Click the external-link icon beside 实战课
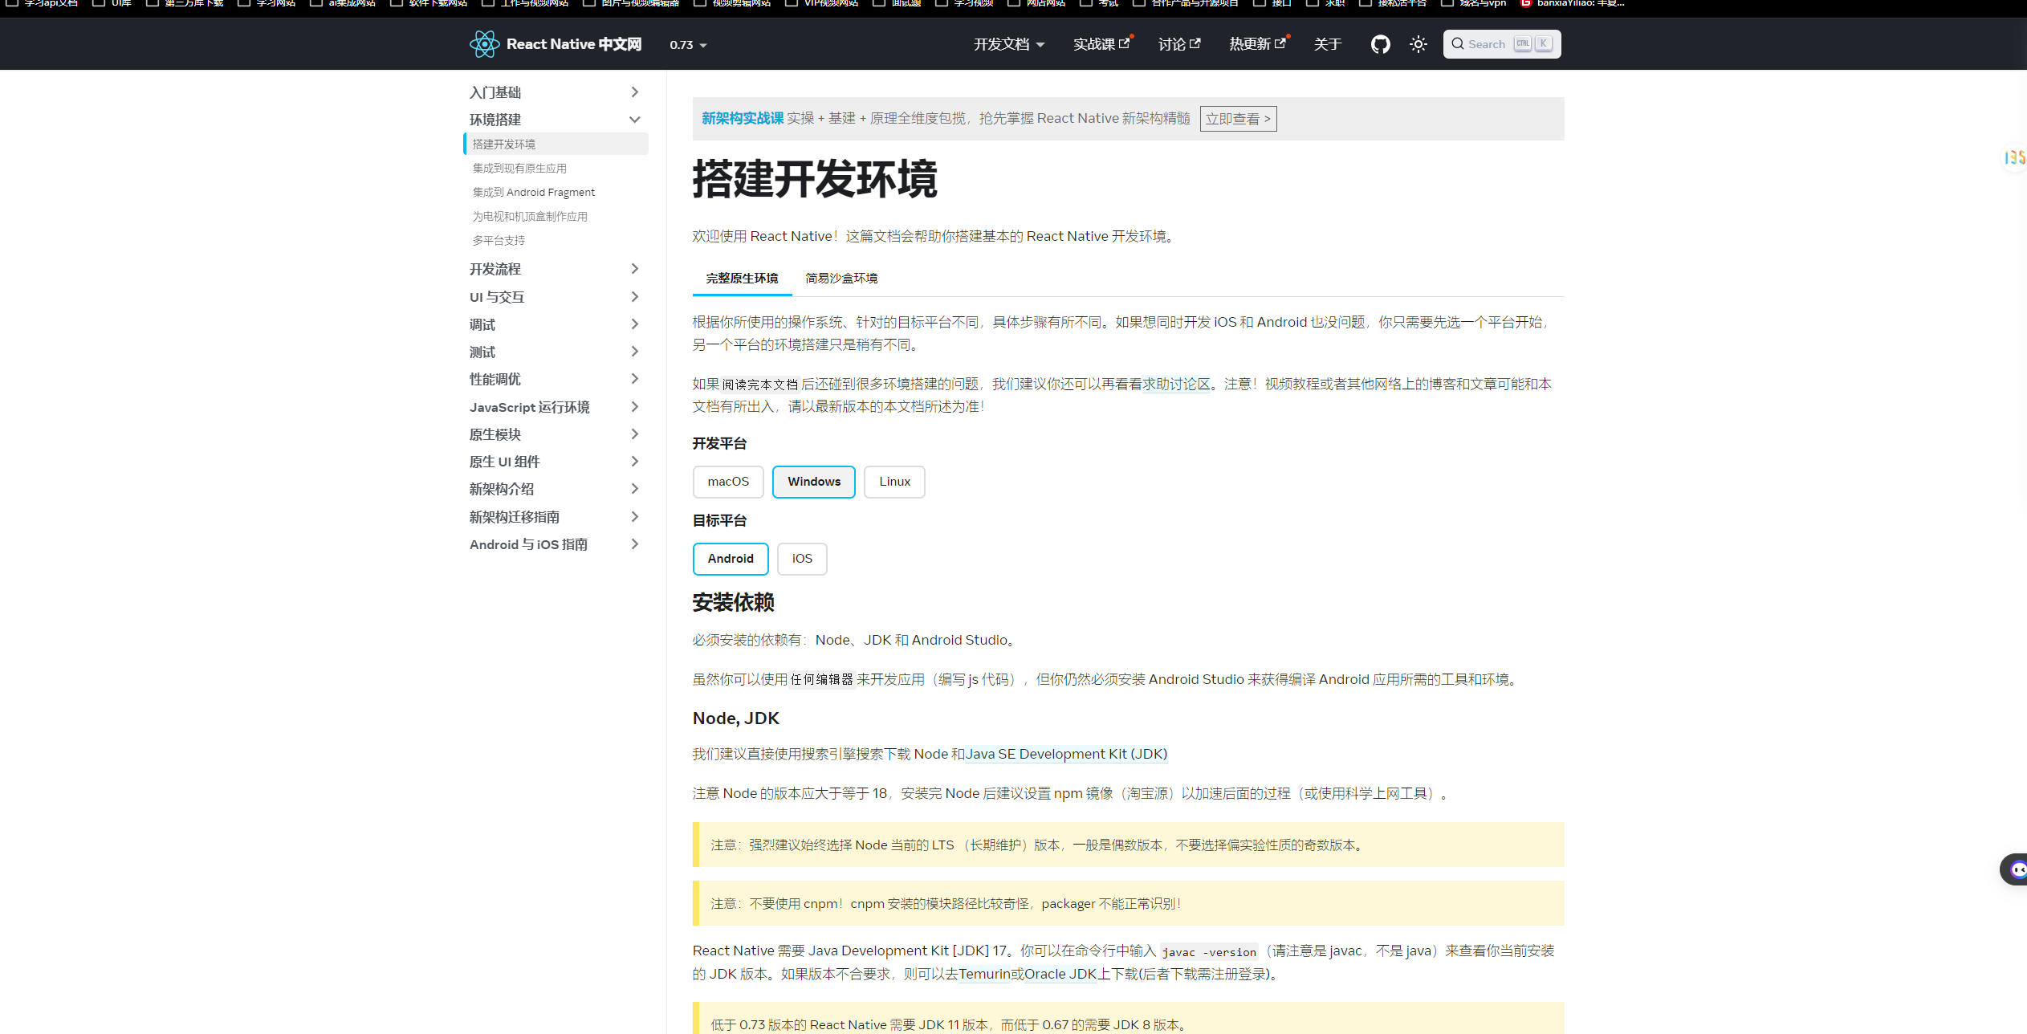2027x1034 pixels. tap(1124, 42)
